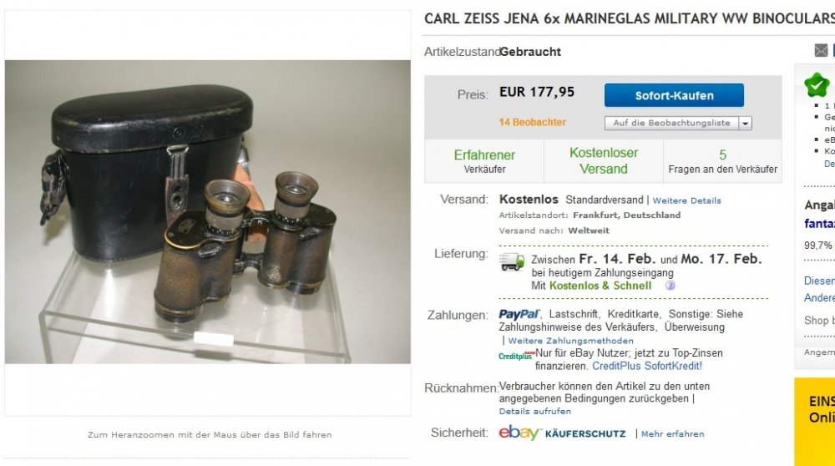The width and height of the screenshot is (835, 466).
Task: Open the 5 Fragen an den Verkäufer tile
Action: pos(722,161)
